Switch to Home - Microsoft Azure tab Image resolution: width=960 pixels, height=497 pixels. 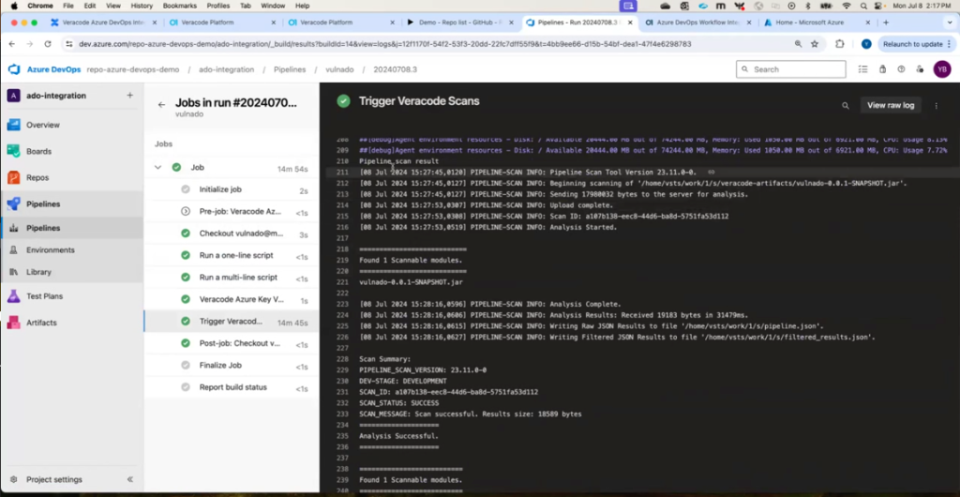point(817,23)
